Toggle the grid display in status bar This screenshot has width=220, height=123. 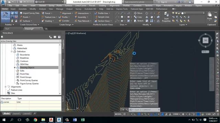click(124, 114)
